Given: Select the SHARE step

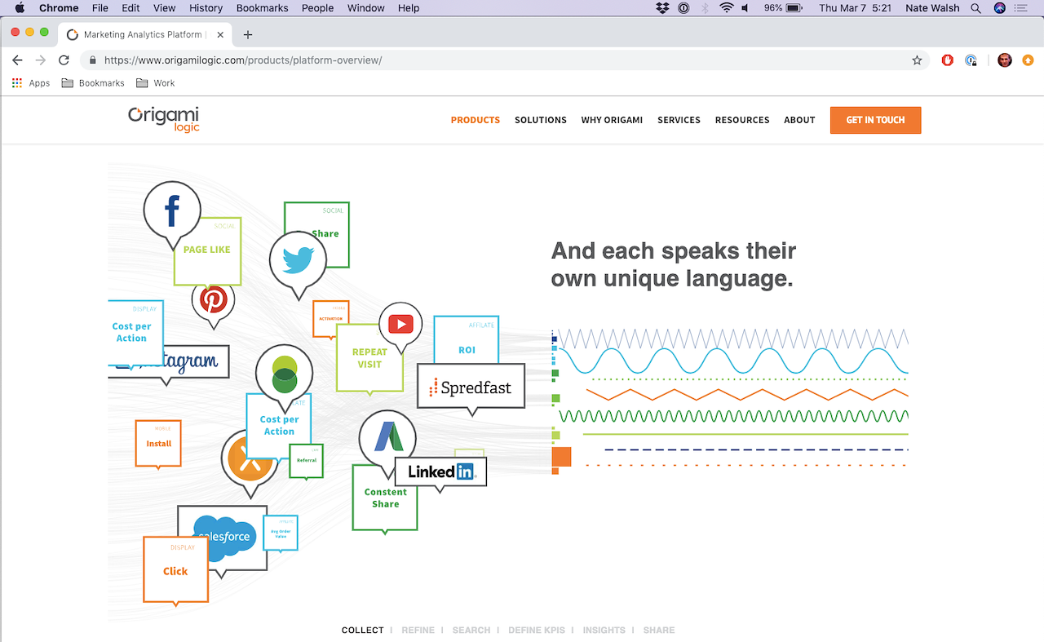Looking at the screenshot, I should (x=659, y=631).
